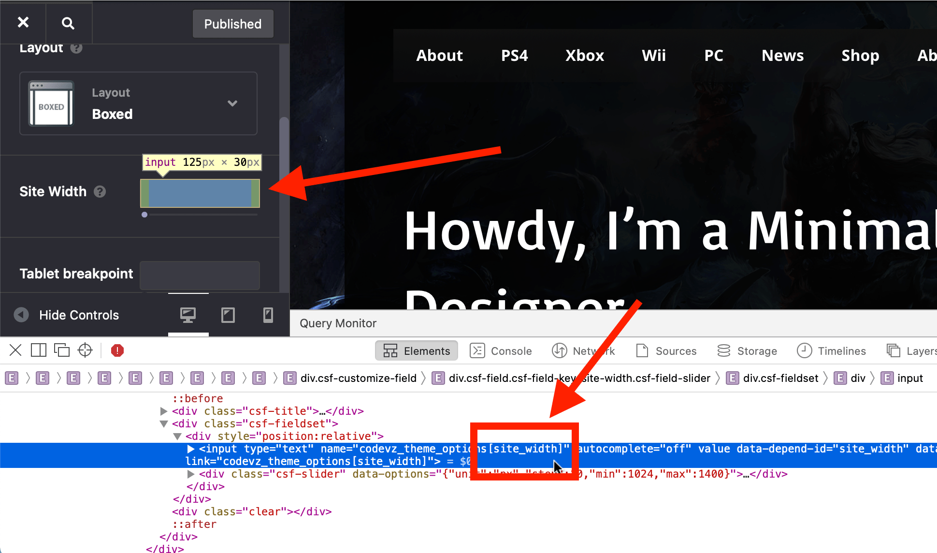Expand the csf-title div node
937x553 pixels.
164,411
